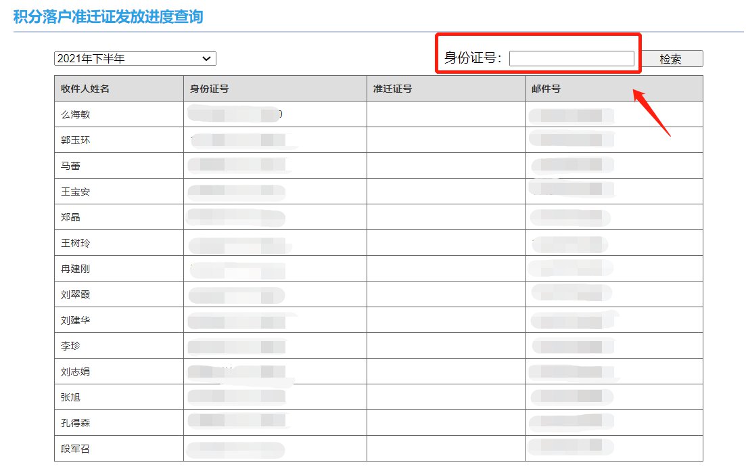
Task: Click the 邮件号 column header
Action: pos(613,89)
